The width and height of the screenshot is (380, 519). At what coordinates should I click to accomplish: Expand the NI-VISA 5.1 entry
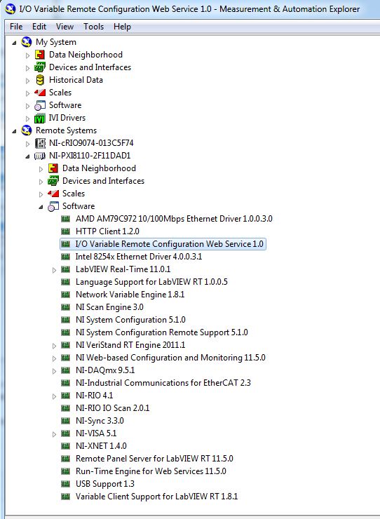click(x=54, y=434)
